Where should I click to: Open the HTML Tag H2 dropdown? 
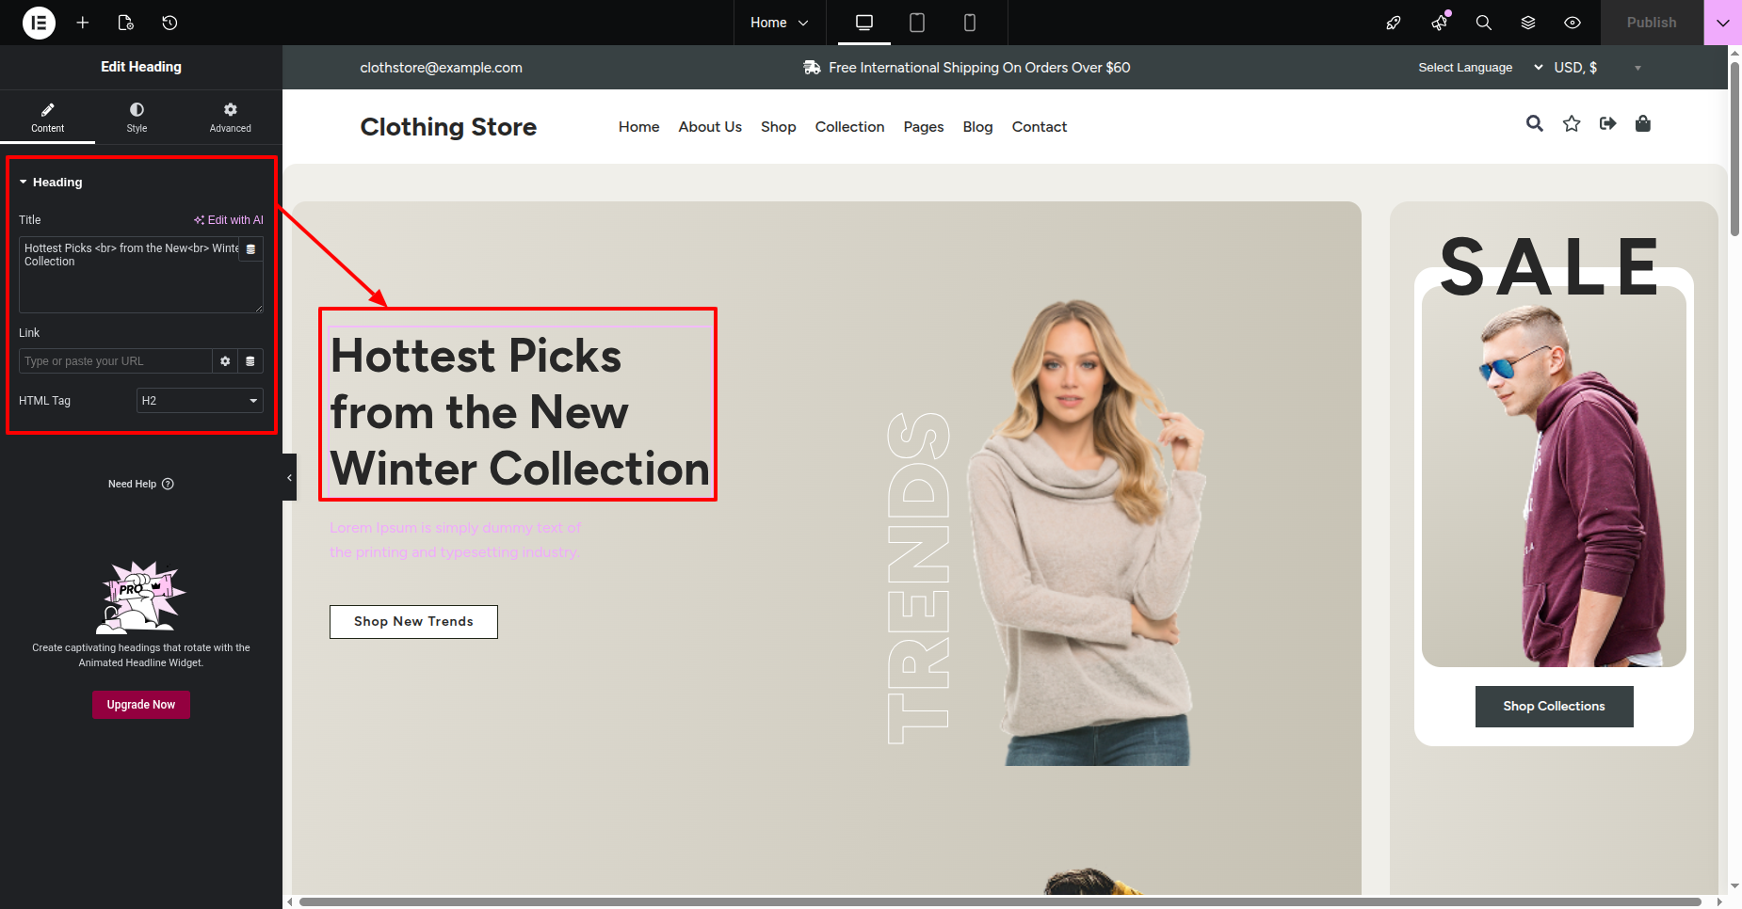200,401
